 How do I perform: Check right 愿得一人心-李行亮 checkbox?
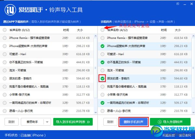[x=102, y=111]
